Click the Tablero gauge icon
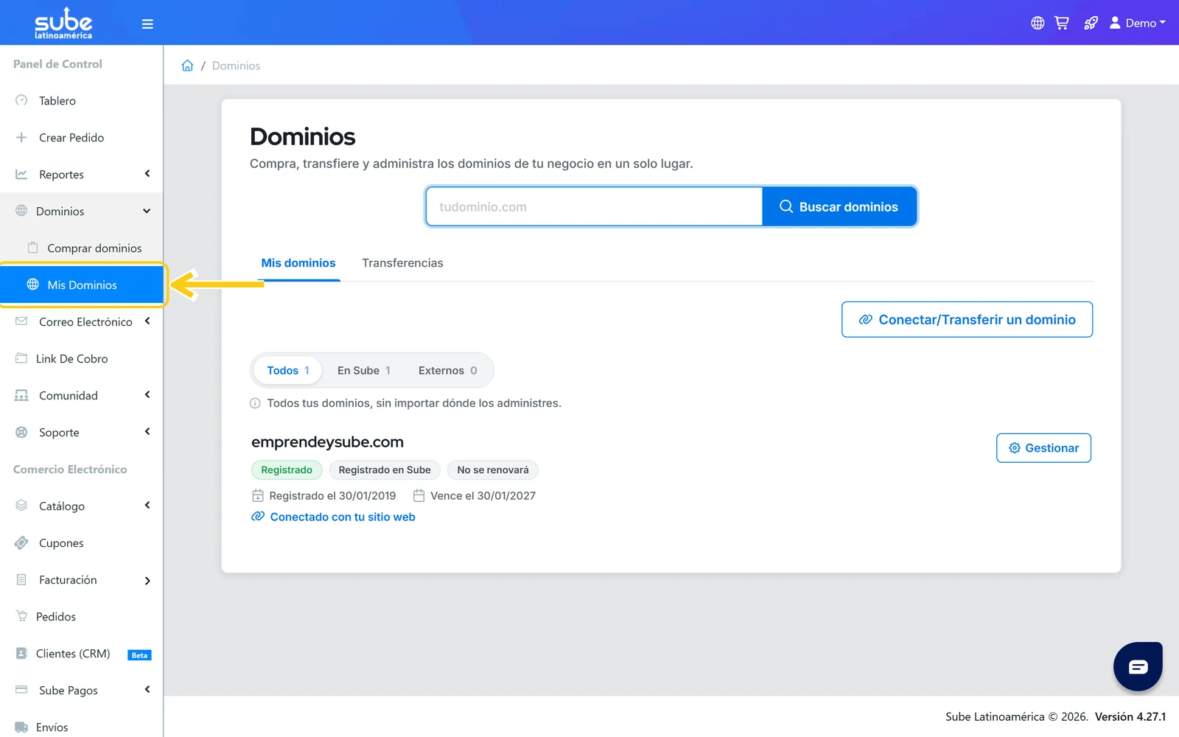Viewport: 1179px width, 737px height. tap(21, 100)
